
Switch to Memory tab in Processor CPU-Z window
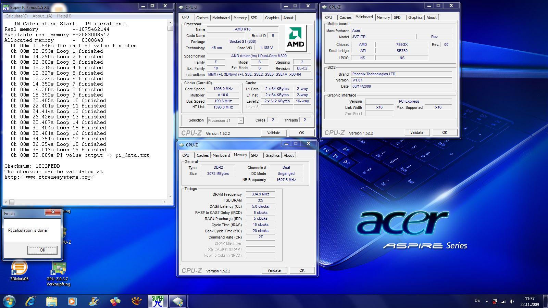(240, 18)
